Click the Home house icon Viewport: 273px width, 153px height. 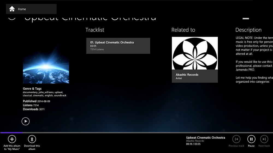[12, 9]
